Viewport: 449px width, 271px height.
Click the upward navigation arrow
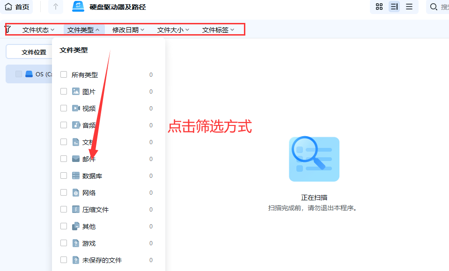pos(55,7)
